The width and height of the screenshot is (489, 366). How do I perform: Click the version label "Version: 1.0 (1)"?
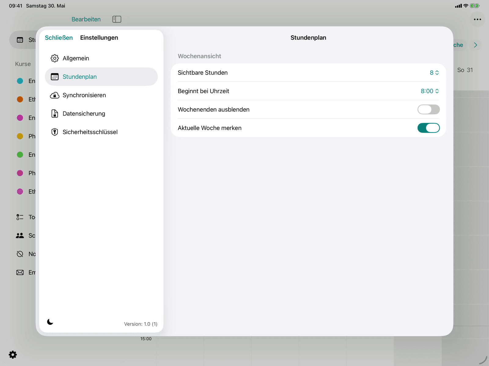click(x=141, y=324)
